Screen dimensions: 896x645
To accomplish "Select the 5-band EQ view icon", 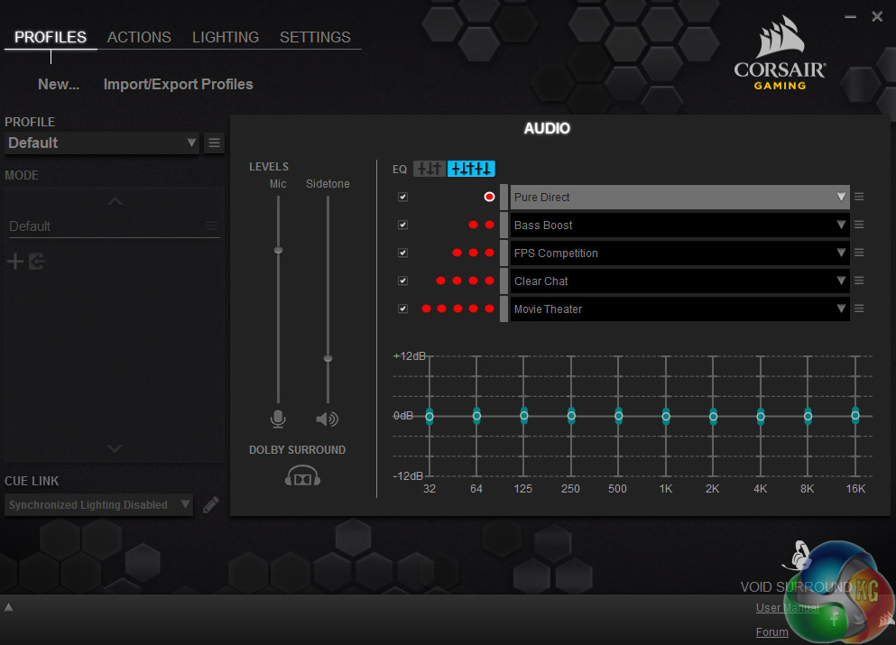I will tap(429, 168).
